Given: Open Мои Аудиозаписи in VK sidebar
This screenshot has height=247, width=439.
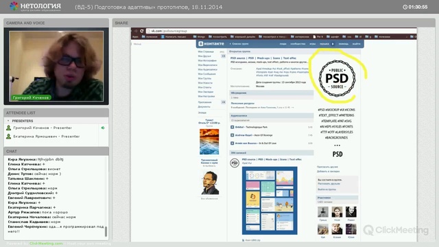Looking at the screenshot, I should tap(207, 69).
